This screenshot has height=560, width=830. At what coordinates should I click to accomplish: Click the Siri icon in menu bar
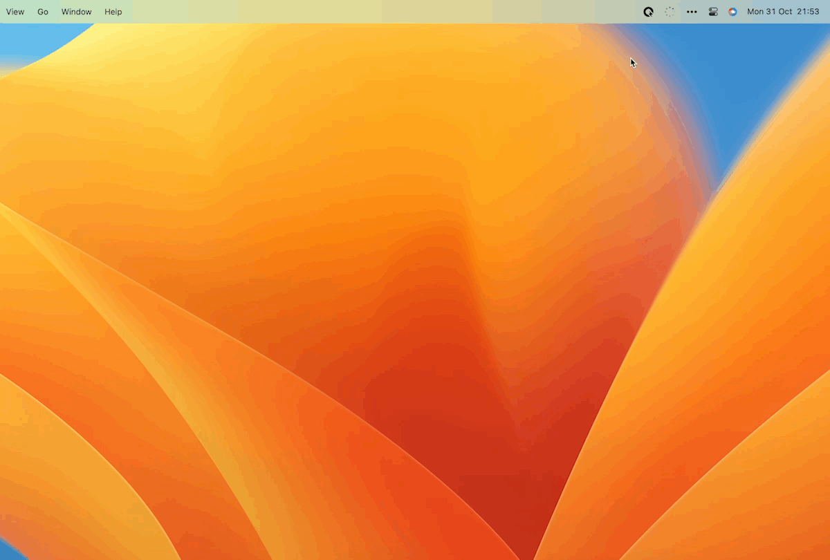coord(732,12)
